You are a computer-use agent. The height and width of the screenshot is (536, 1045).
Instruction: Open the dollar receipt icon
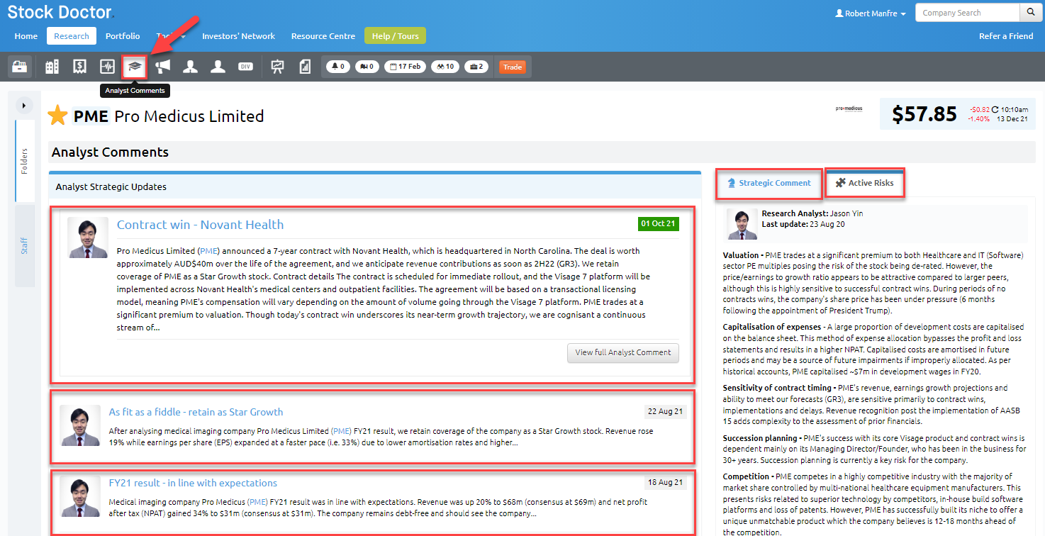point(79,67)
